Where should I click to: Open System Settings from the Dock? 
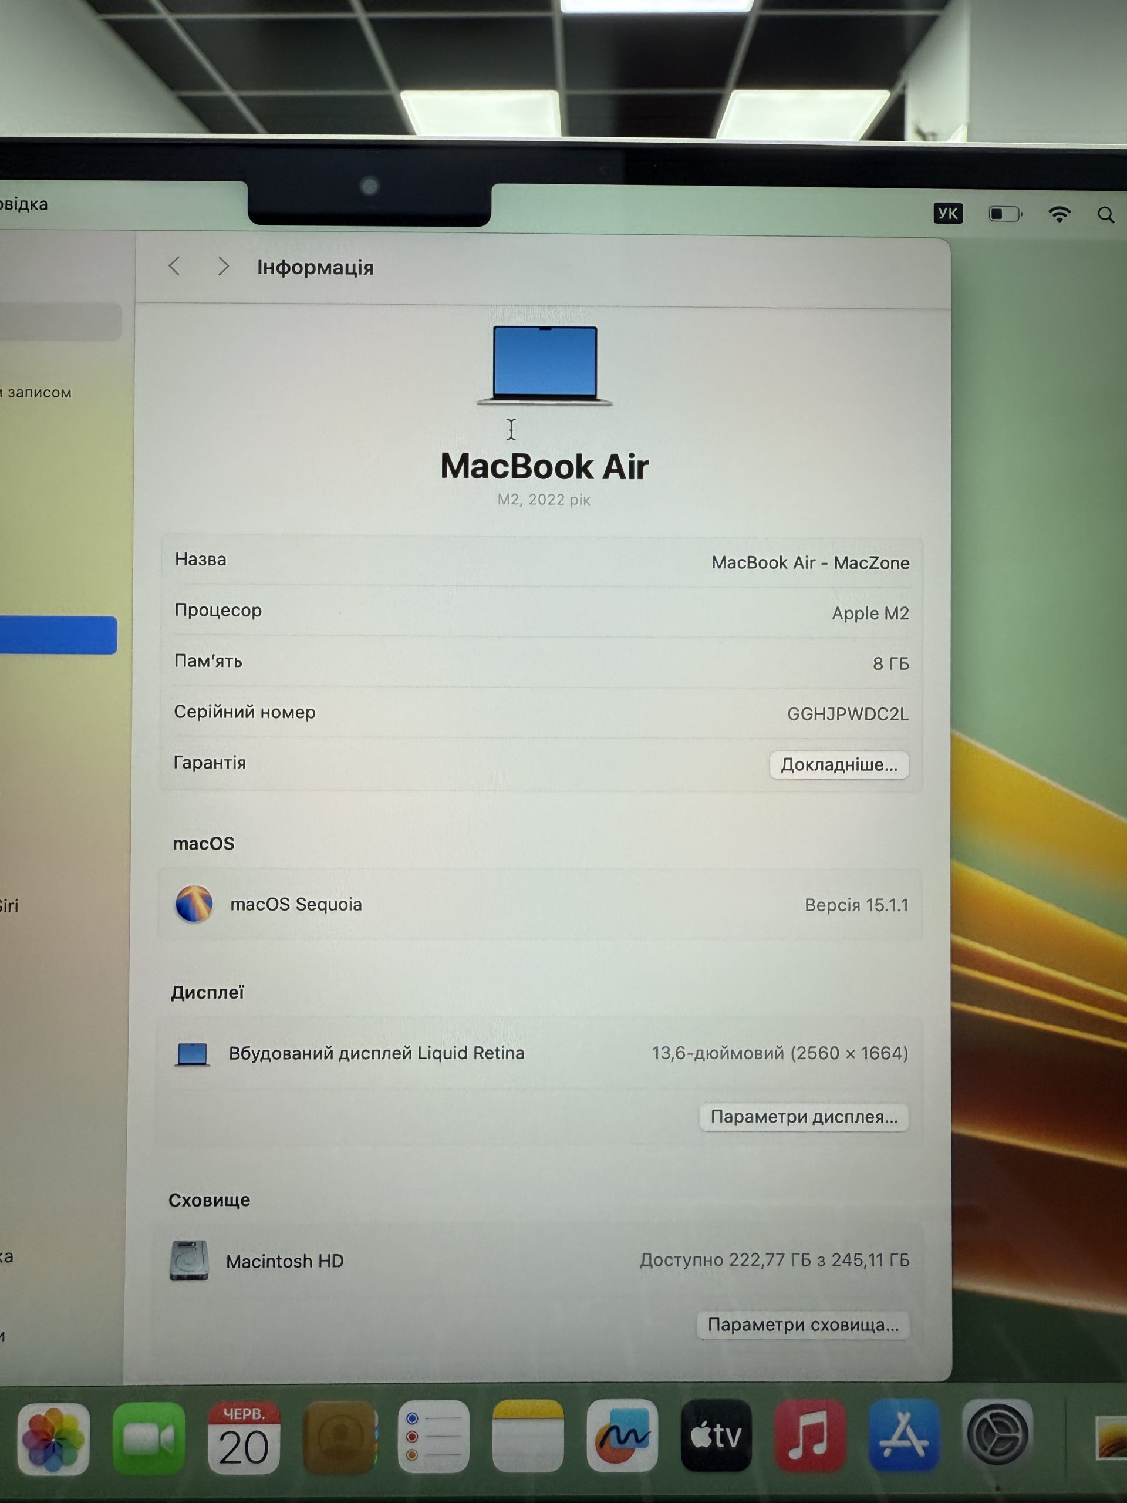[x=998, y=1434]
